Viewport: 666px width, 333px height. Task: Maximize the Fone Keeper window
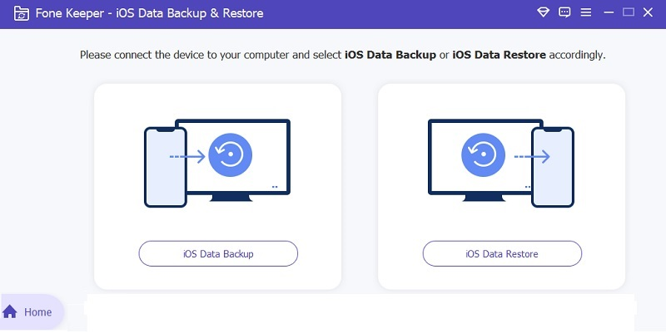[629, 12]
